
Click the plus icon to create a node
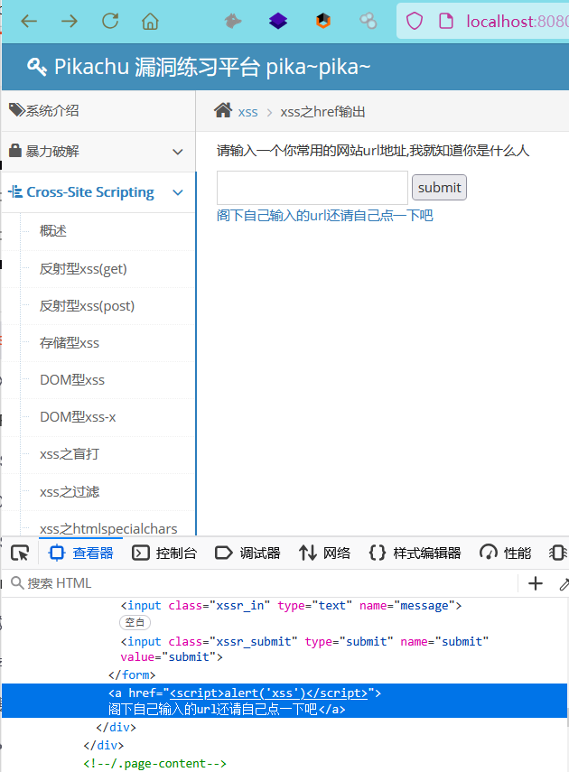tap(535, 583)
